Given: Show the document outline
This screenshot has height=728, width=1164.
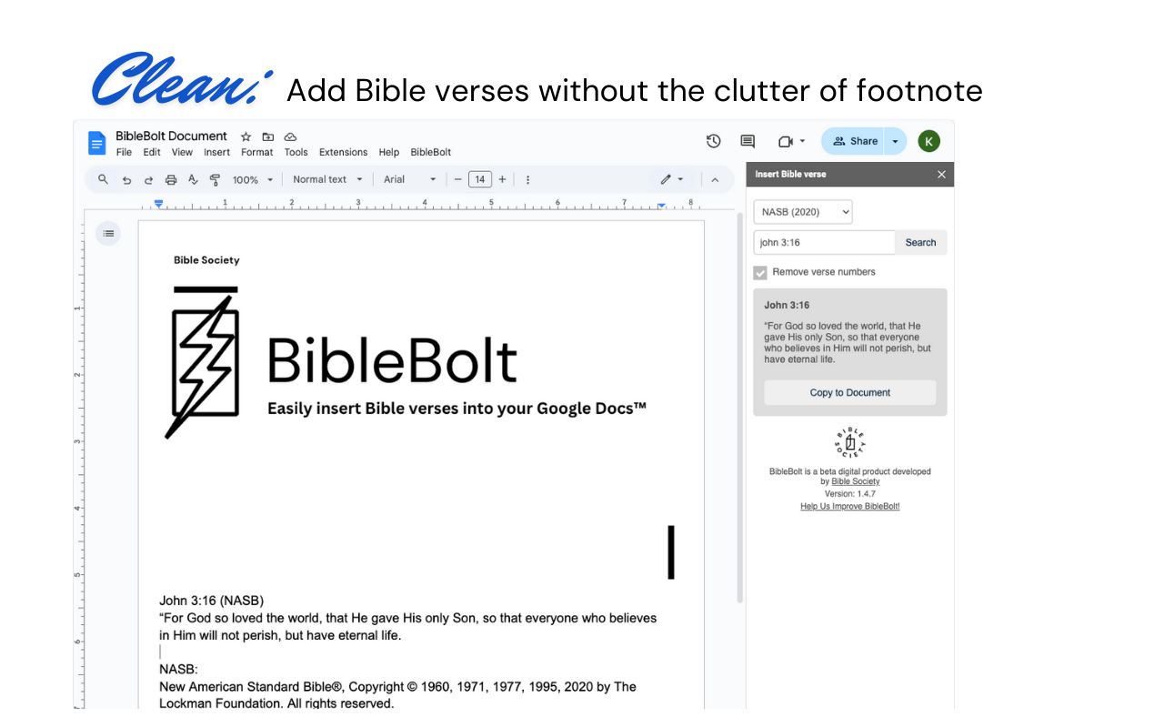Looking at the screenshot, I should (x=108, y=234).
